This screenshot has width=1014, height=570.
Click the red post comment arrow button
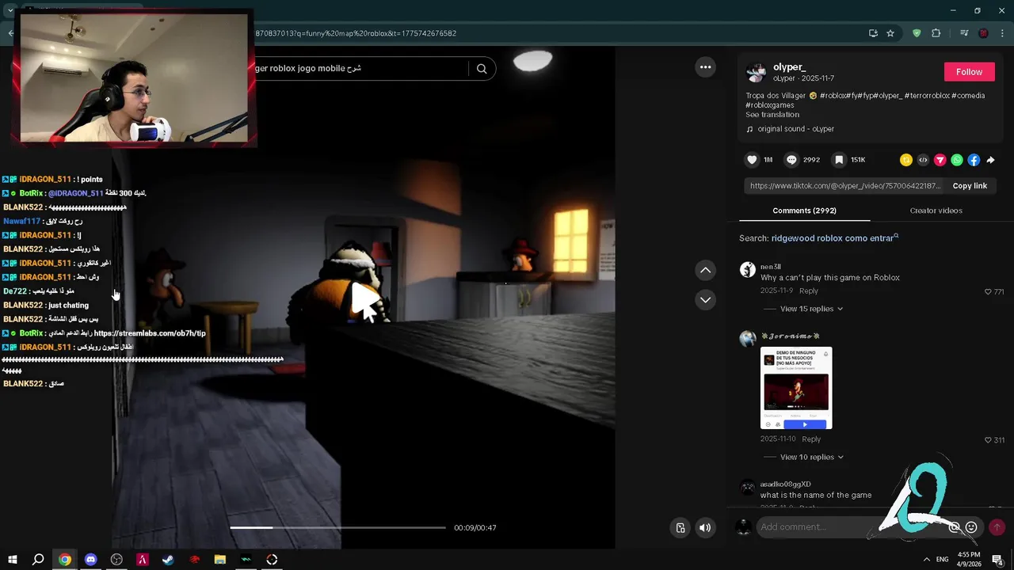[x=997, y=527]
